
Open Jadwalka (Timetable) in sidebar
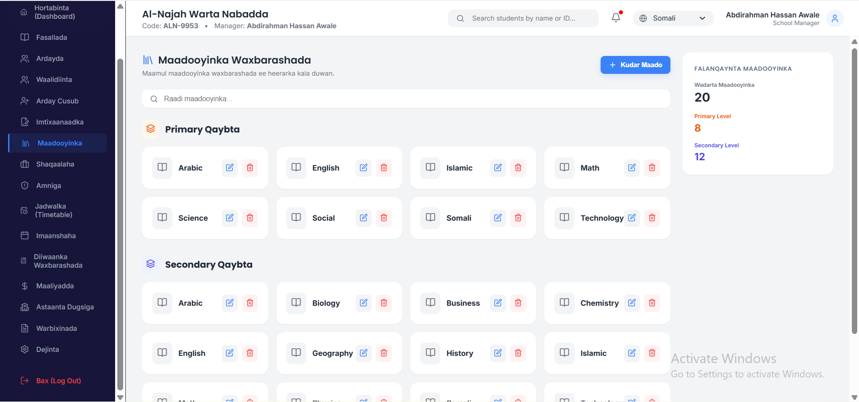57,210
